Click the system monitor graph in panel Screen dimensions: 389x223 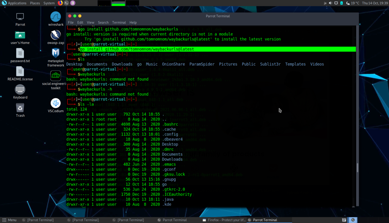118,3
